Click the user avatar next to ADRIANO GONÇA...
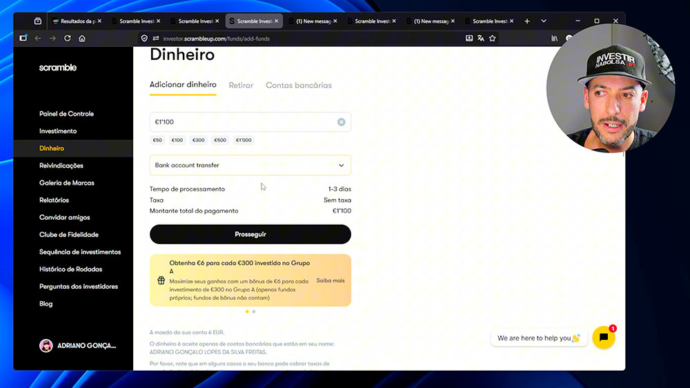This screenshot has width=690, height=388. [x=46, y=346]
